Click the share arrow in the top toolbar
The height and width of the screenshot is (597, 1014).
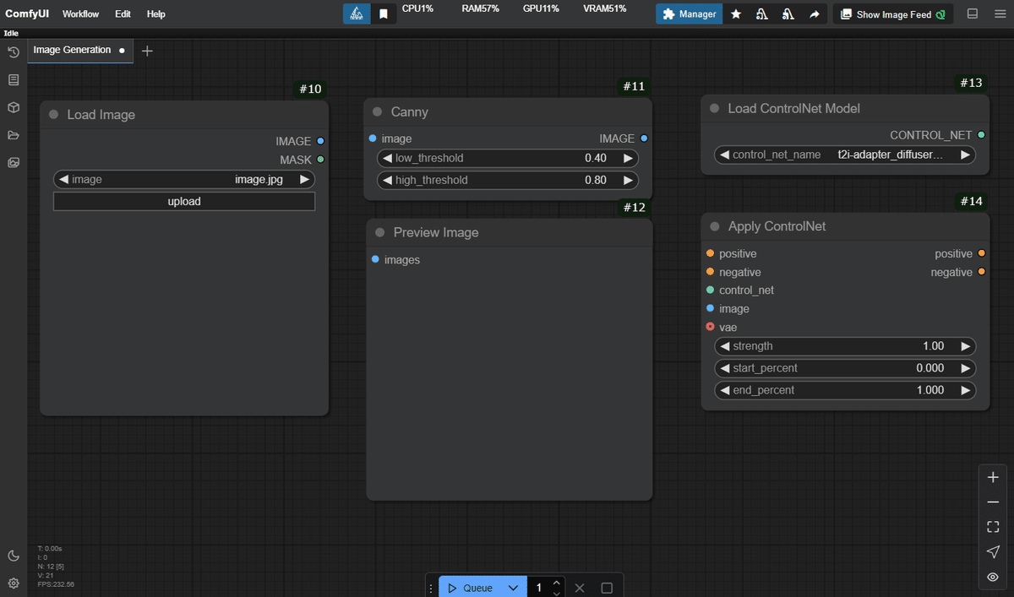coord(815,14)
